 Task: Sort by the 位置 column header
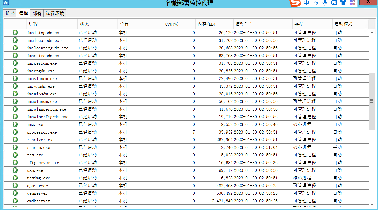140,24
